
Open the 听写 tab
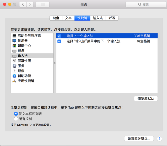coord(112,18)
